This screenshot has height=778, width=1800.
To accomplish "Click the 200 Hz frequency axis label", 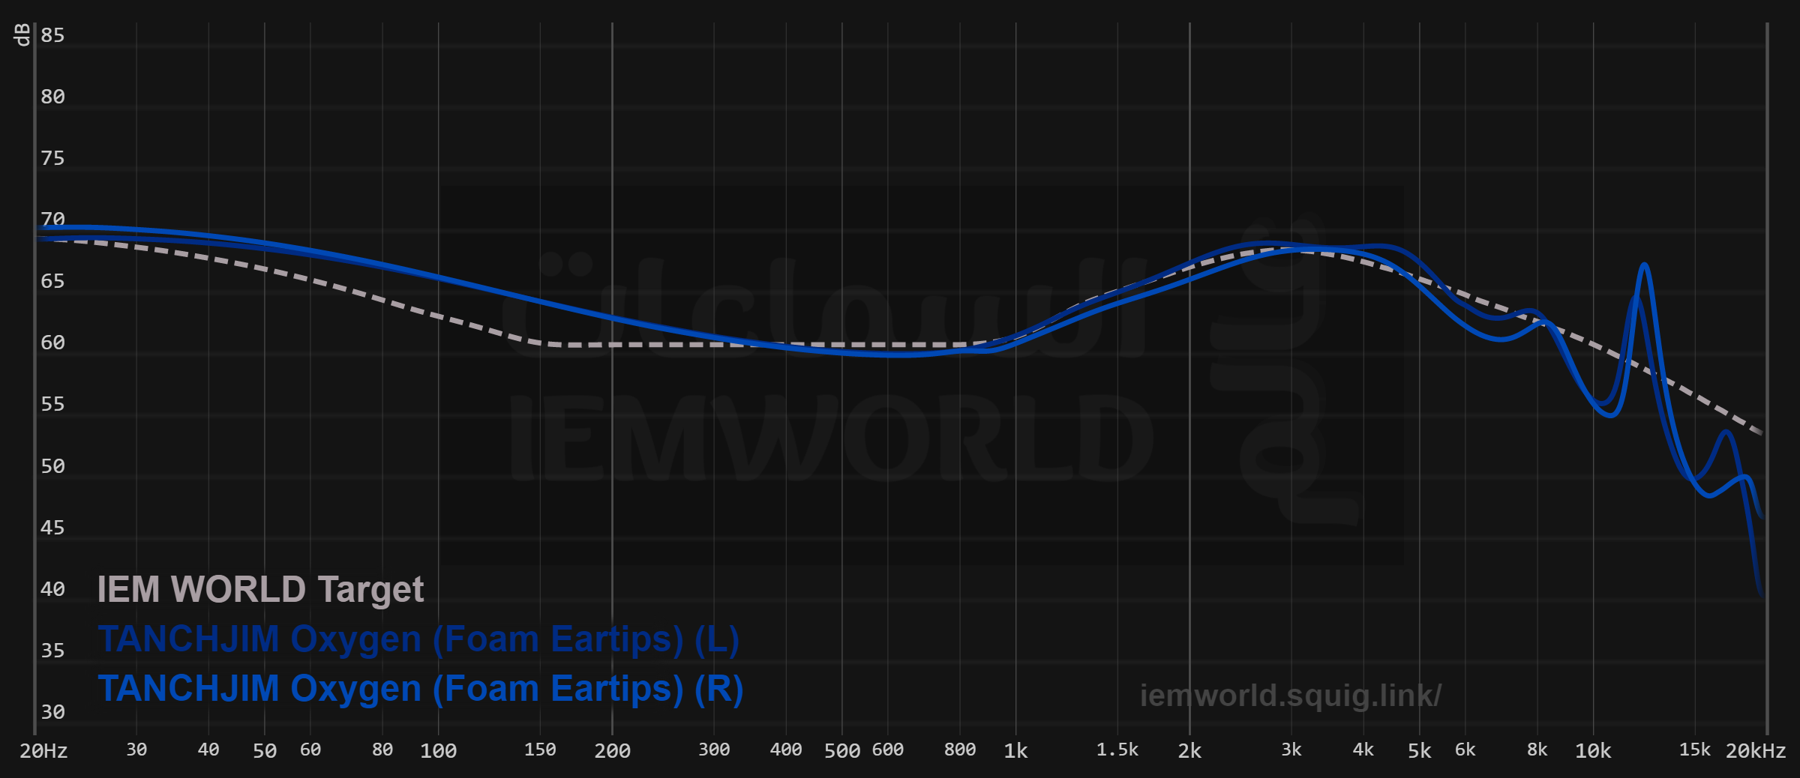I will [x=612, y=751].
